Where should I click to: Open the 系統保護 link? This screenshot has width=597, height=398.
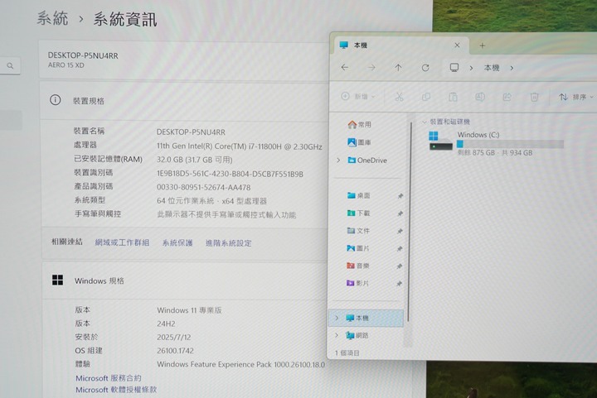click(177, 243)
